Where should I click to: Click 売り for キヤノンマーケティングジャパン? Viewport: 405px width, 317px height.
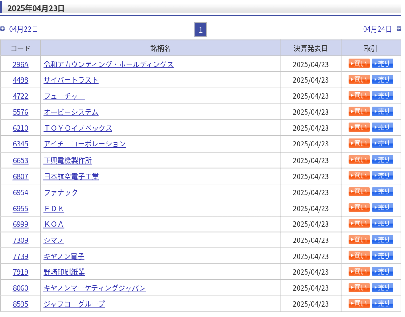click(x=382, y=288)
